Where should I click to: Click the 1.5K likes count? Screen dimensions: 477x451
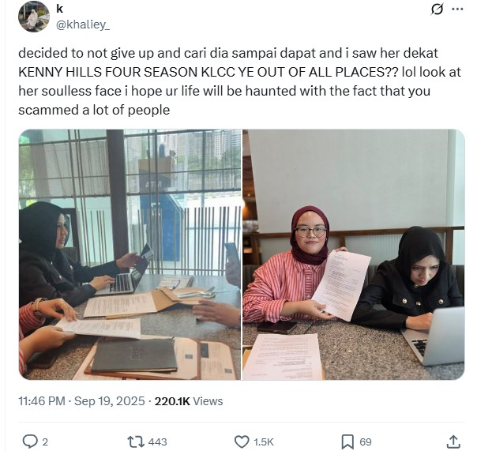264,442
